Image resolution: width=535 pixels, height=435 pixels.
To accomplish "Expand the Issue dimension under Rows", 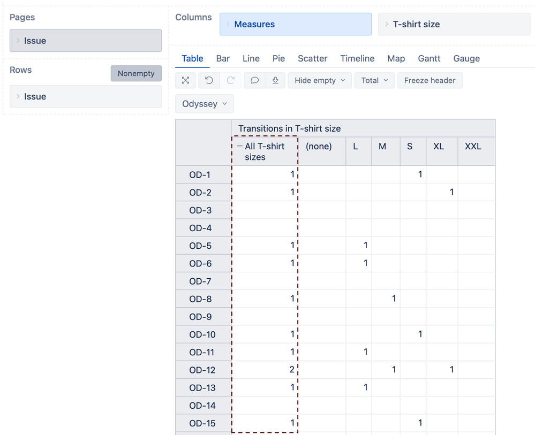I will tap(18, 96).
